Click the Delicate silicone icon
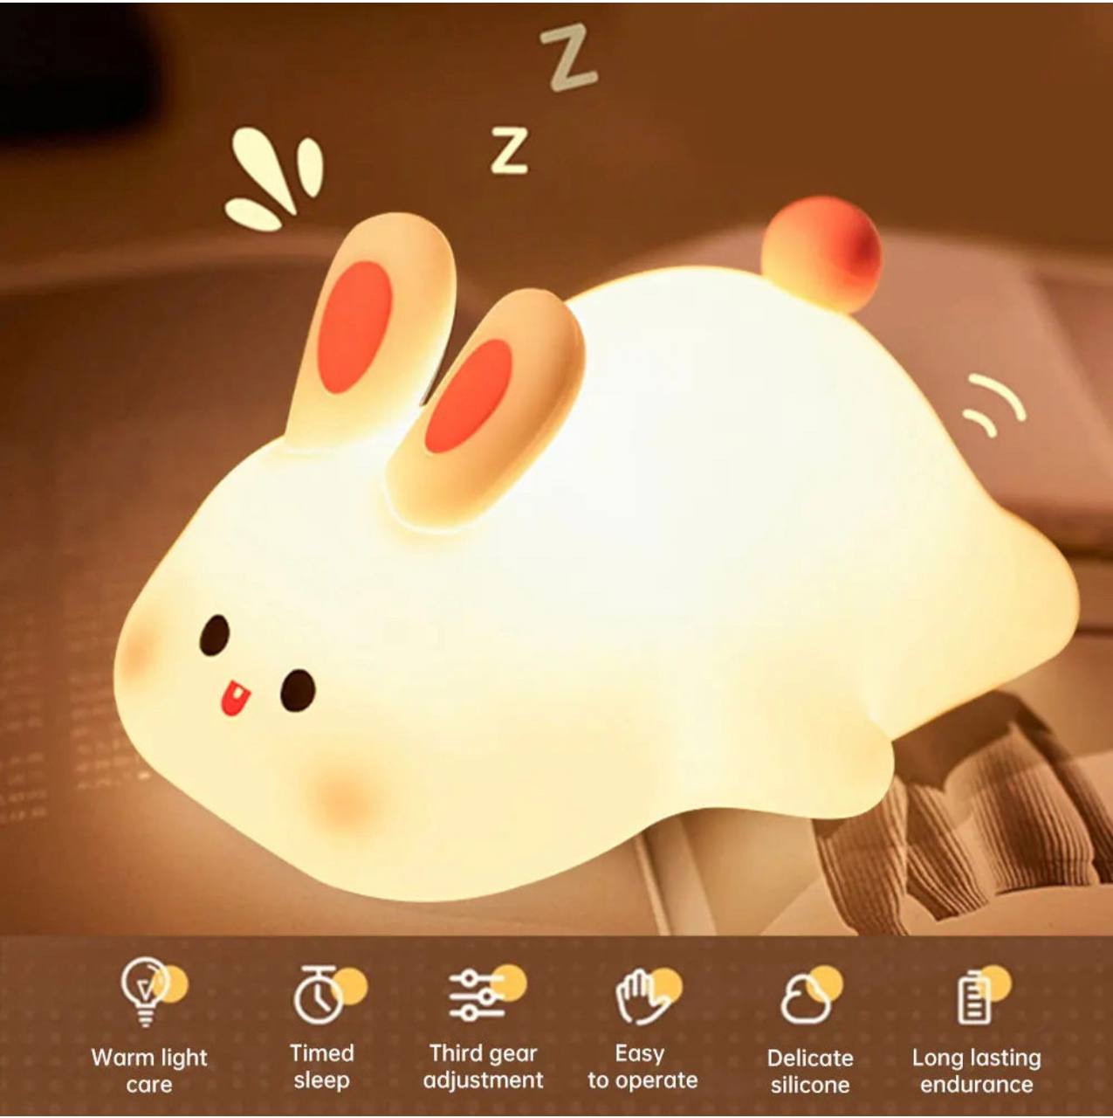The height and width of the screenshot is (1118, 1113). click(x=806, y=997)
